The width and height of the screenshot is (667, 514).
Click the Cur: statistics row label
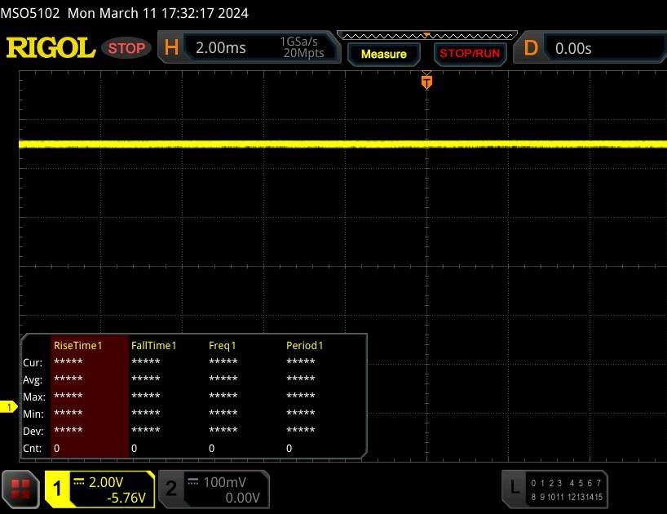click(x=33, y=362)
